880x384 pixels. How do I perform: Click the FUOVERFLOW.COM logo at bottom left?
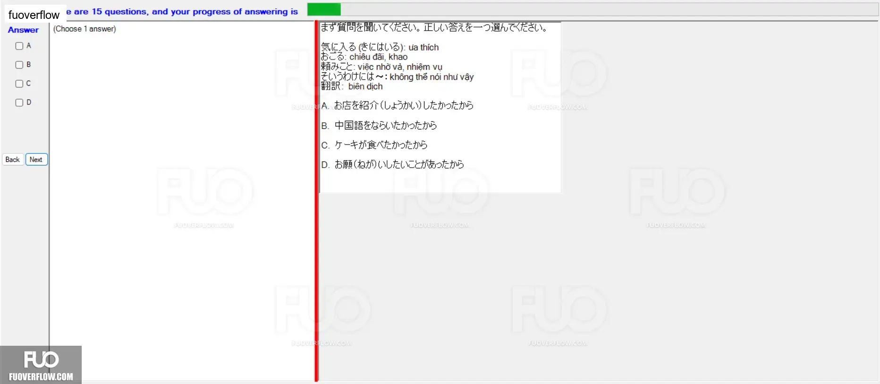click(x=41, y=365)
